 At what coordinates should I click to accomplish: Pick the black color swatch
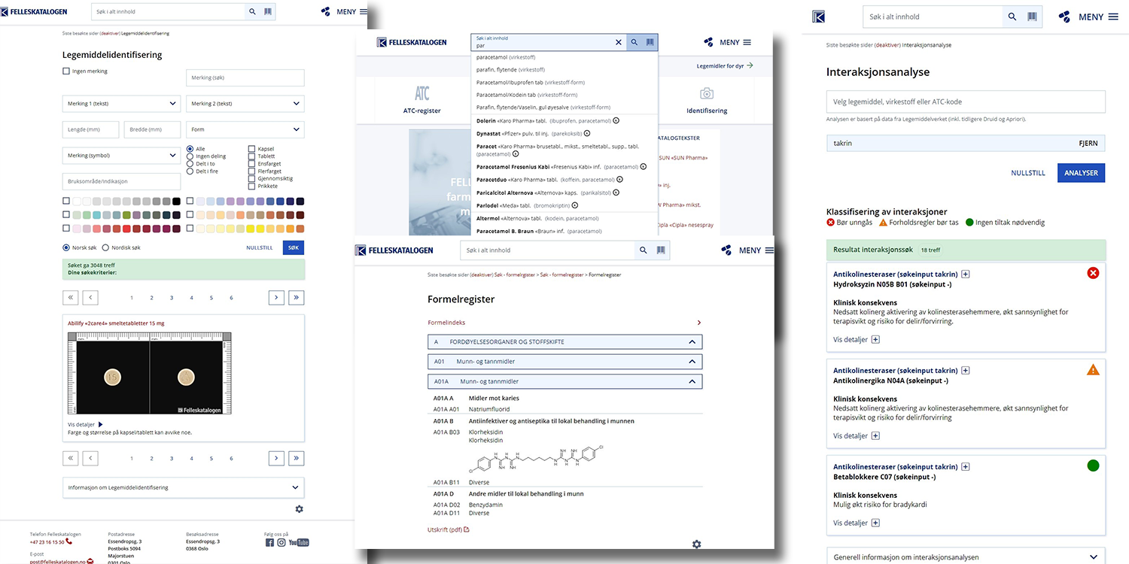point(176,202)
